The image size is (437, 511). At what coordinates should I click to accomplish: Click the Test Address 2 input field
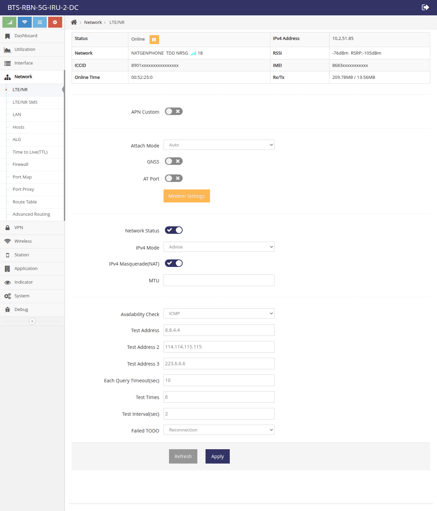(219, 347)
